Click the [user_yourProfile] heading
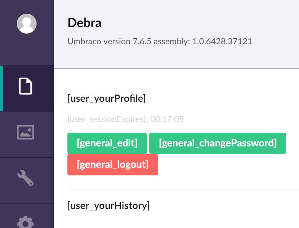 (x=107, y=98)
